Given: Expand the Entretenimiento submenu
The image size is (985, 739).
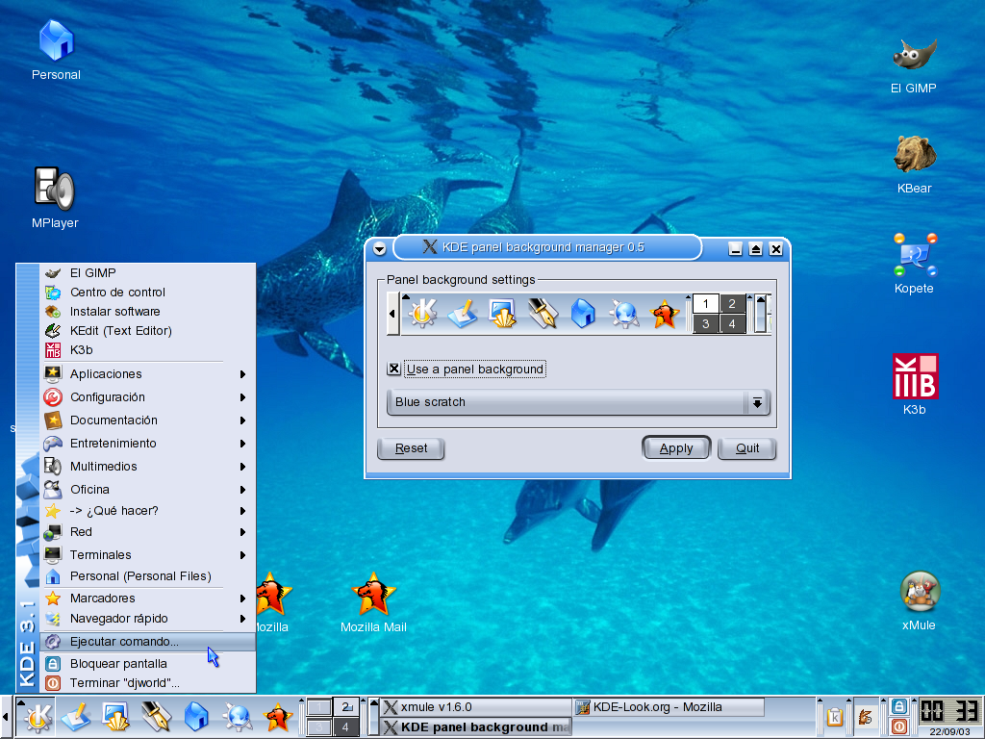Looking at the screenshot, I should click(147, 444).
